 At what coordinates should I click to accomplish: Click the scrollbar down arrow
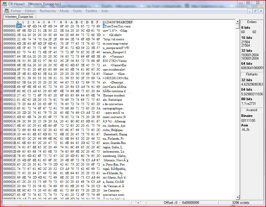237,197
